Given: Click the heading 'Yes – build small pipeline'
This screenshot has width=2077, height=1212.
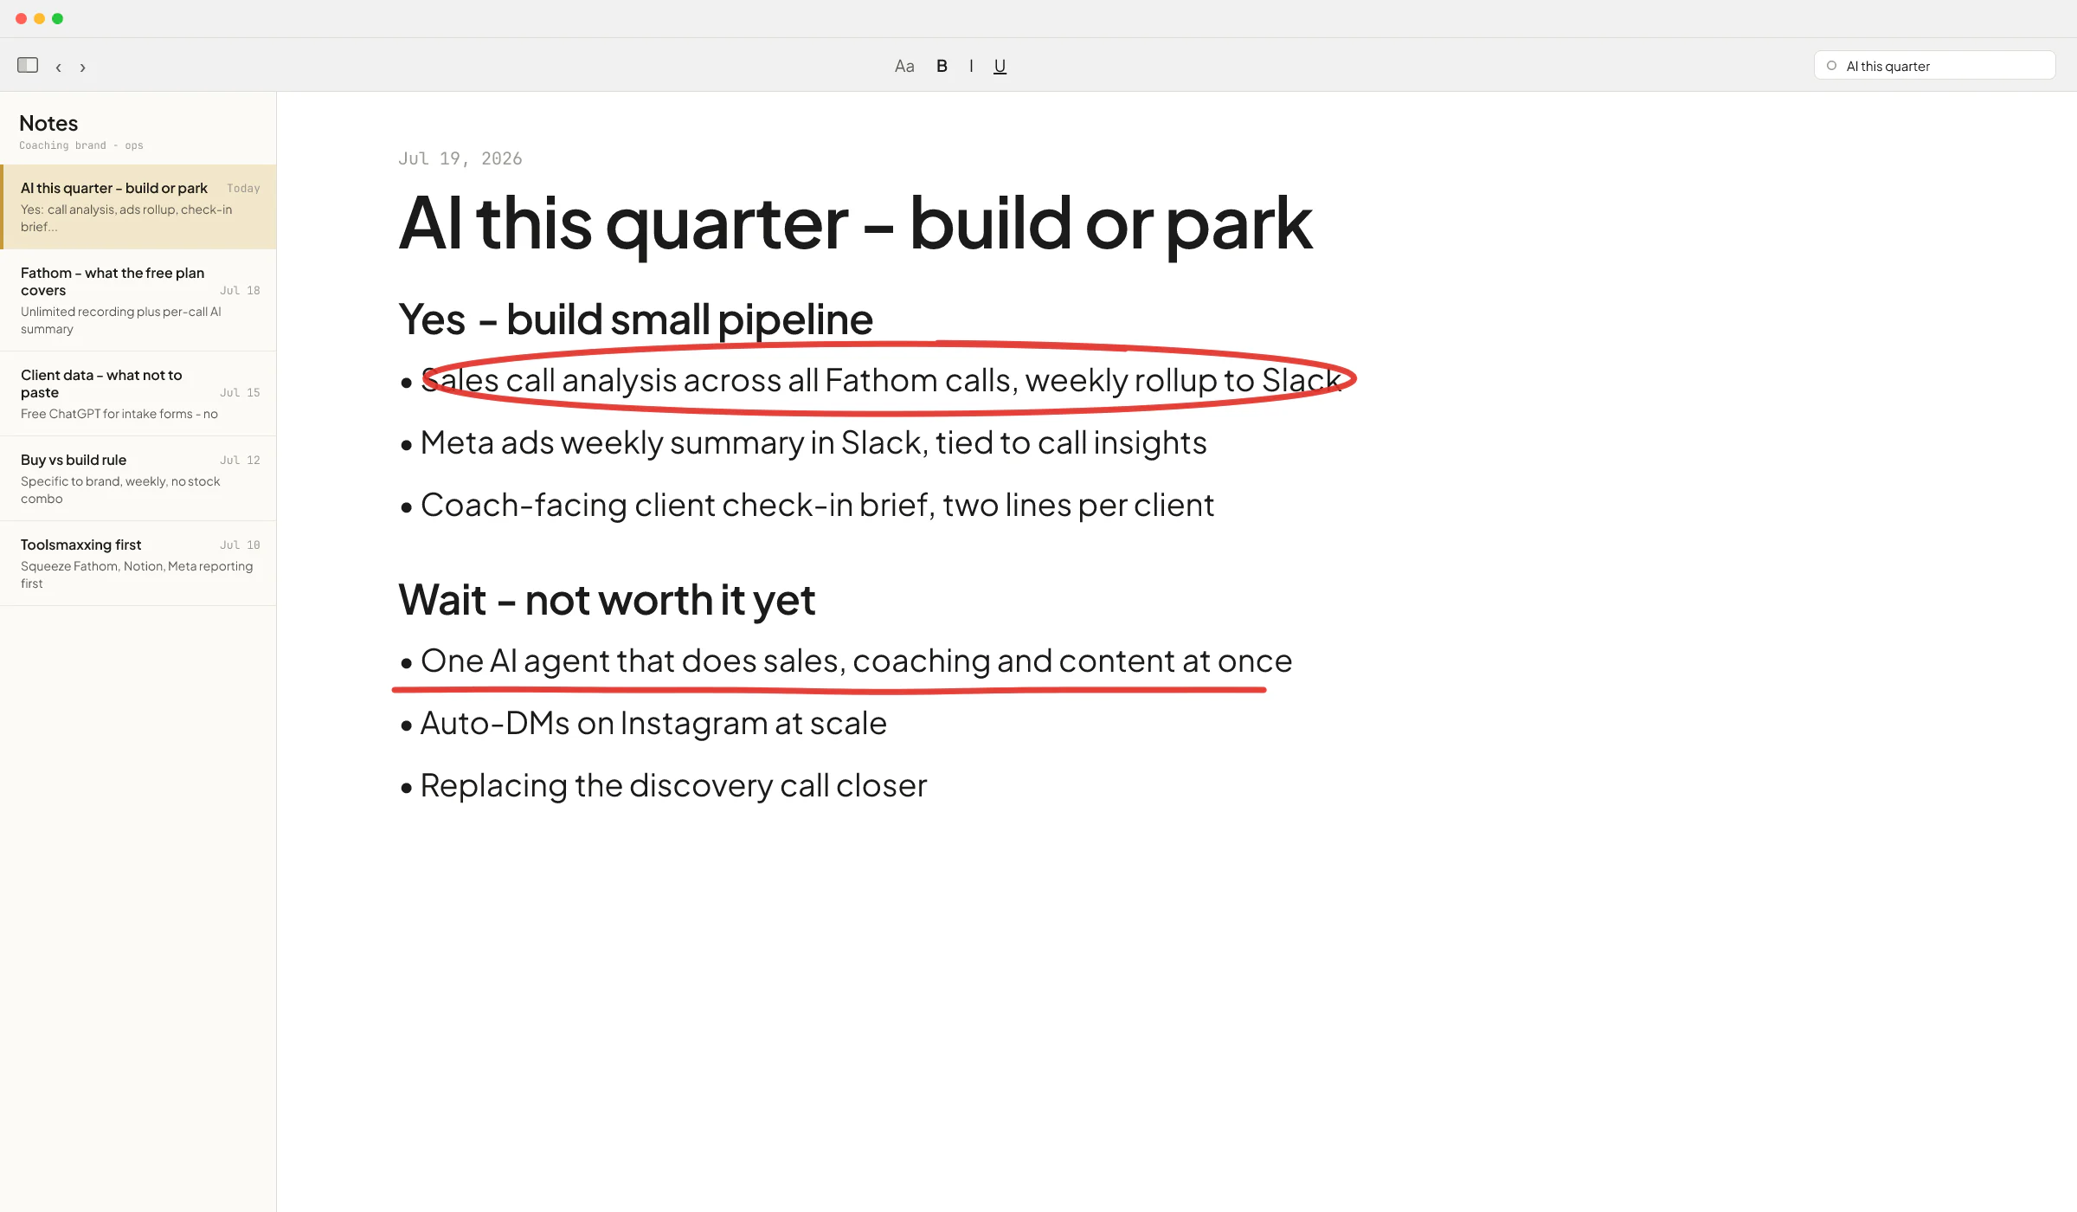Looking at the screenshot, I should (x=636, y=319).
